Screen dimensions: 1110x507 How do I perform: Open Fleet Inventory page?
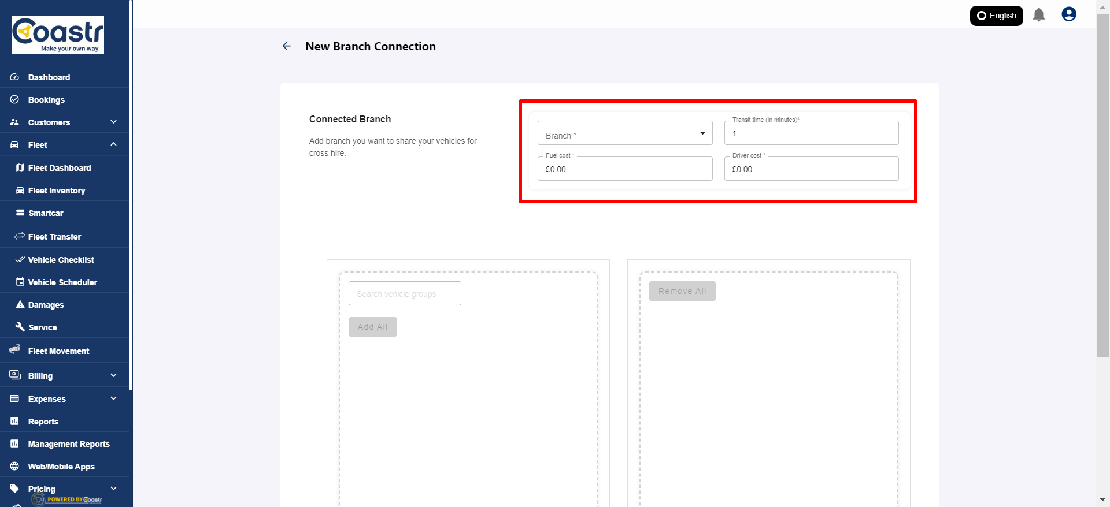tap(57, 191)
